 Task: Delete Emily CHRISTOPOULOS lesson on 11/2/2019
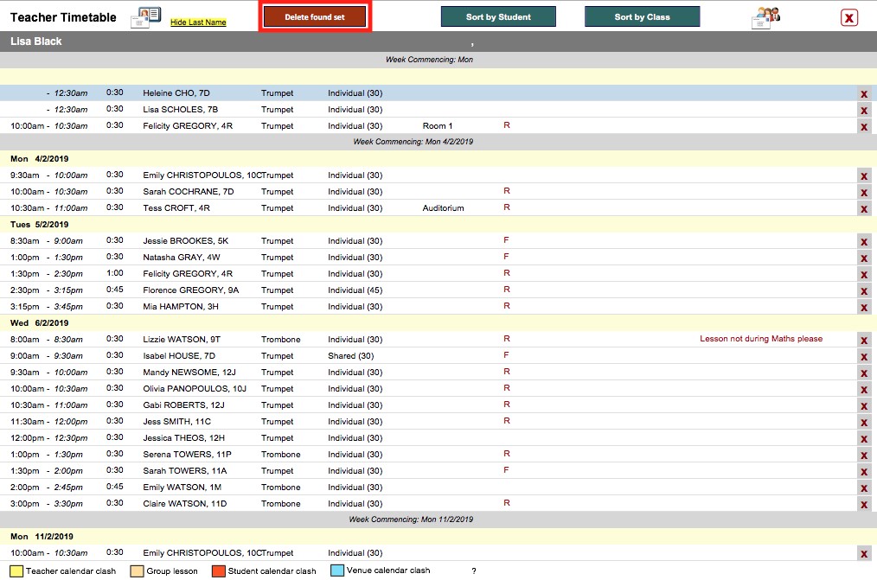864,554
